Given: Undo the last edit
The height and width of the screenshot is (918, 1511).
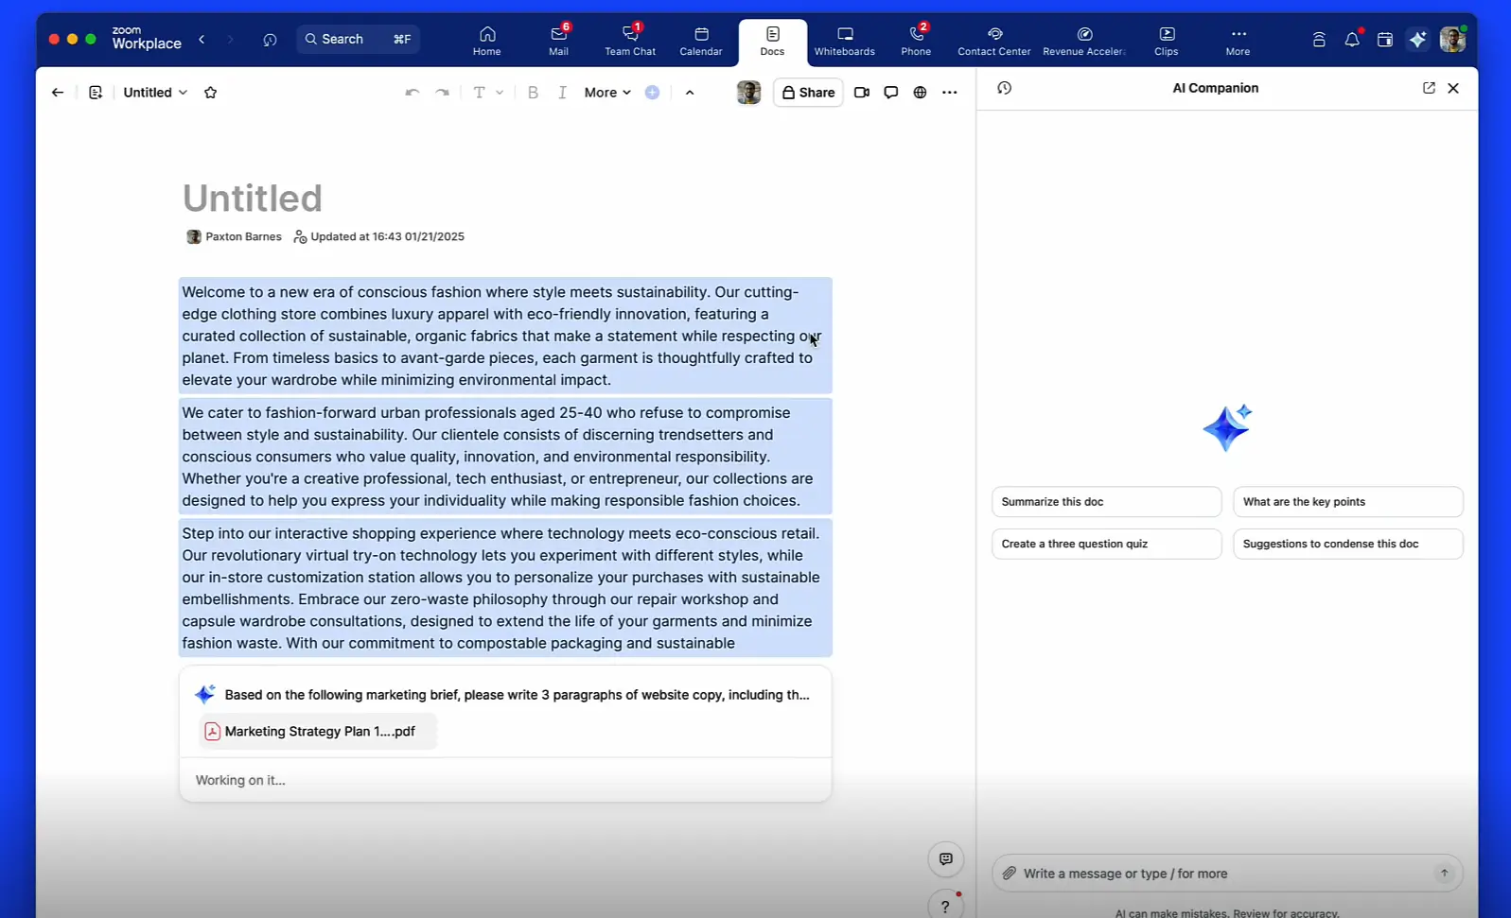Looking at the screenshot, I should click(x=412, y=93).
